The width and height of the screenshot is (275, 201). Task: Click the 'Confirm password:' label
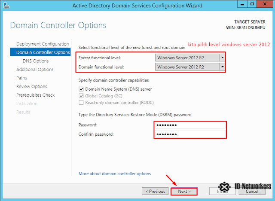(x=96, y=134)
